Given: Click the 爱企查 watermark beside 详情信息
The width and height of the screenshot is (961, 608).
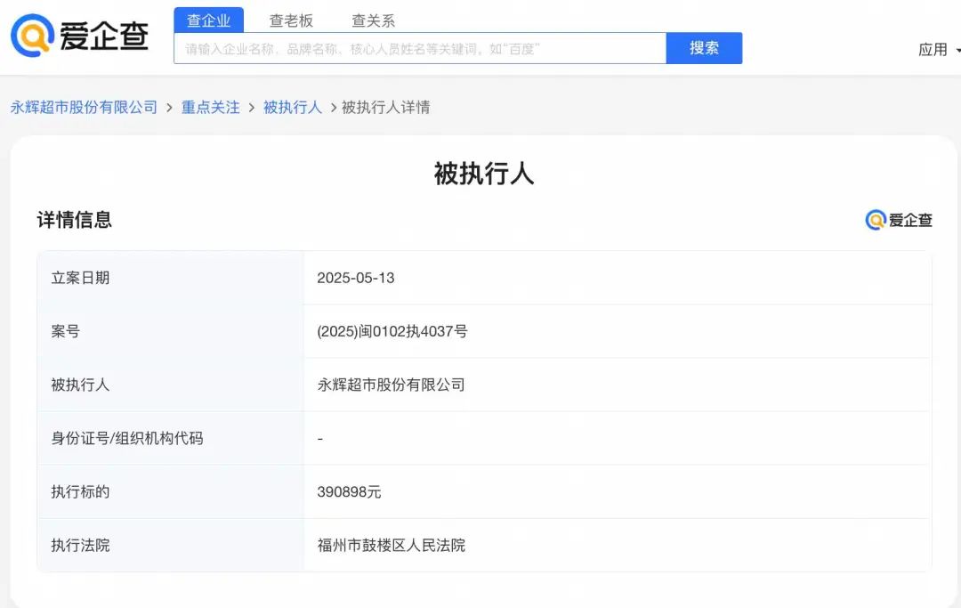Looking at the screenshot, I should click(x=899, y=220).
